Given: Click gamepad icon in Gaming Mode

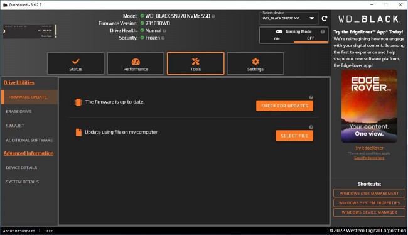Looking at the screenshot, I should click(279, 31).
